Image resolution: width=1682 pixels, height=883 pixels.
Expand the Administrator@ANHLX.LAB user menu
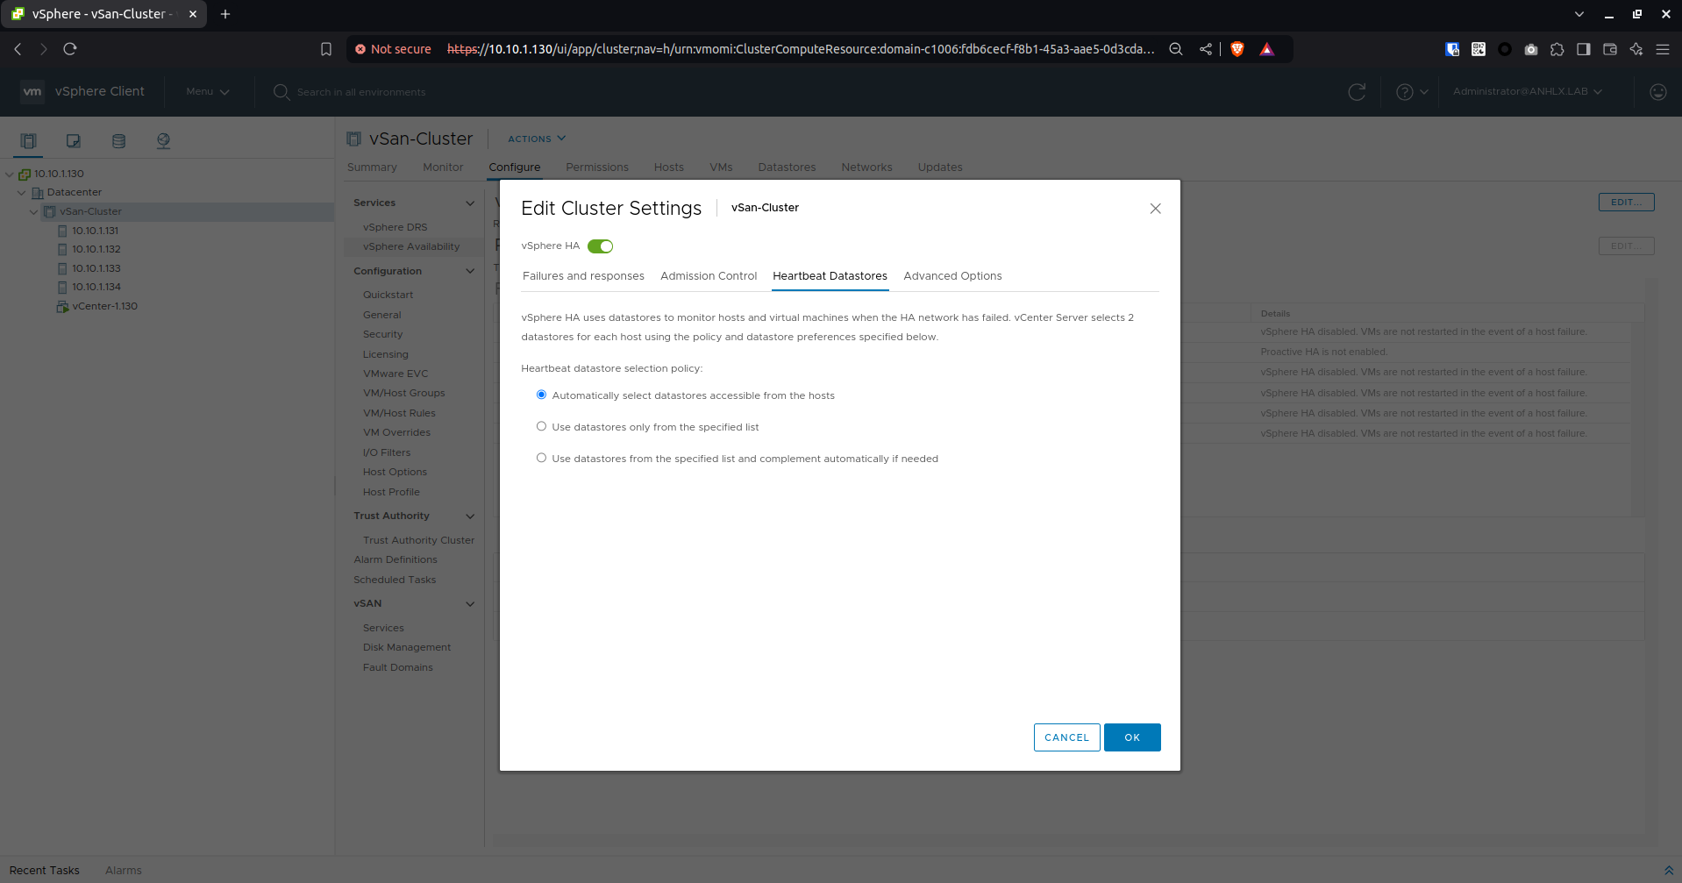(1527, 92)
